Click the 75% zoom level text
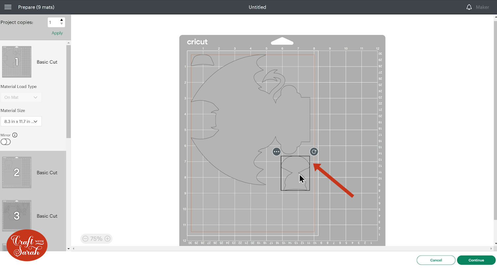This screenshot has width=497, height=268. [96, 239]
